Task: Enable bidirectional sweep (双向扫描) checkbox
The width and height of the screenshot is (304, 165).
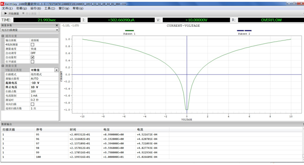Action: 33,104
